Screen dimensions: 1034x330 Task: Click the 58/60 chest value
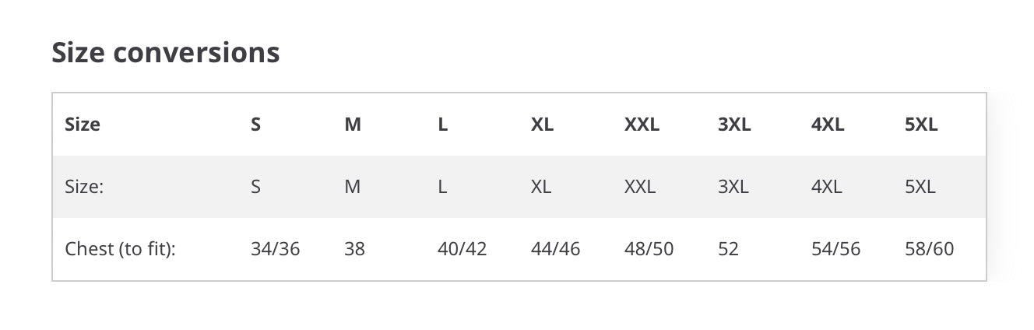point(929,249)
